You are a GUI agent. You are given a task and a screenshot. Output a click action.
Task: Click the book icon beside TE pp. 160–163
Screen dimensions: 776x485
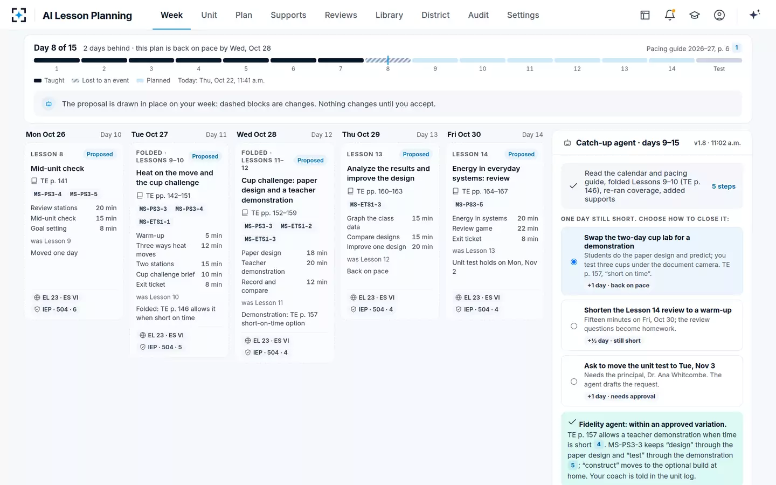[x=350, y=191]
